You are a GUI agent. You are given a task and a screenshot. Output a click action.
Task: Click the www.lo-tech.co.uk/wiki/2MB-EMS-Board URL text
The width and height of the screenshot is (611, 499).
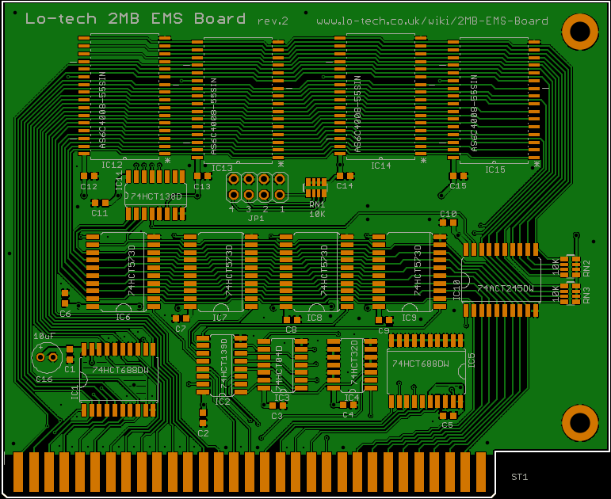432,21
